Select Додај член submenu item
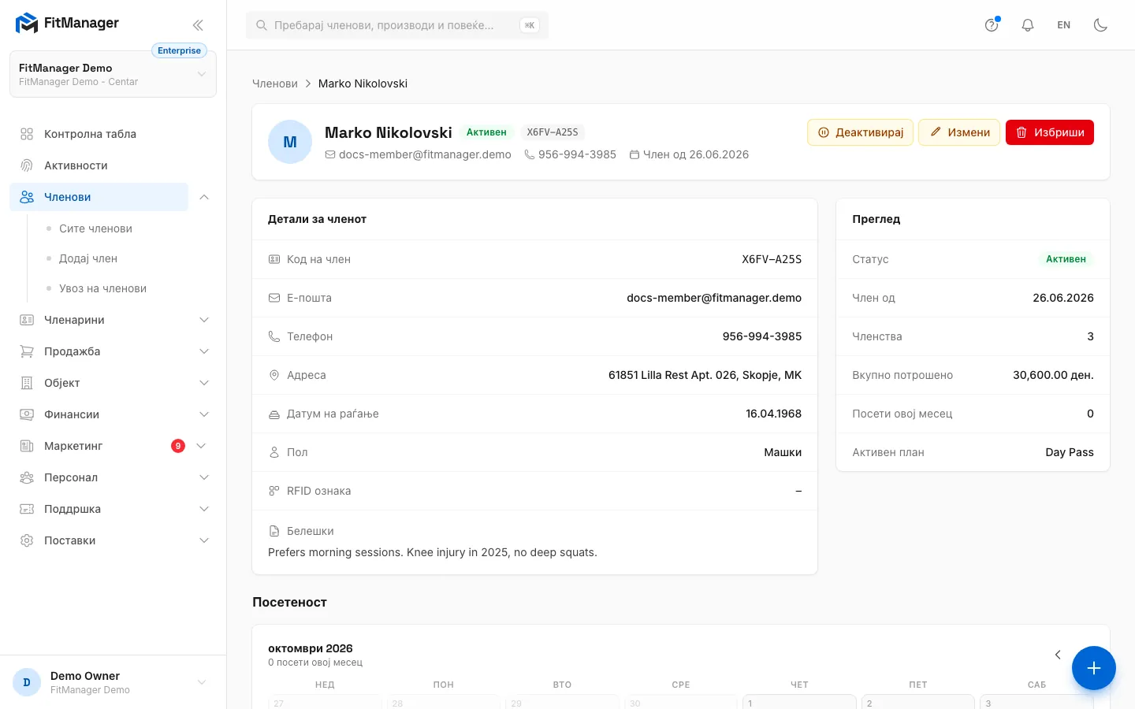 click(88, 258)
